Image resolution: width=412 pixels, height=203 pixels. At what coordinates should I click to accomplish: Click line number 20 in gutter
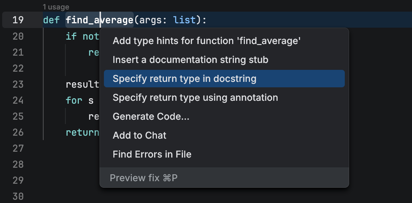pyautogui.click(x=18, y=36)
